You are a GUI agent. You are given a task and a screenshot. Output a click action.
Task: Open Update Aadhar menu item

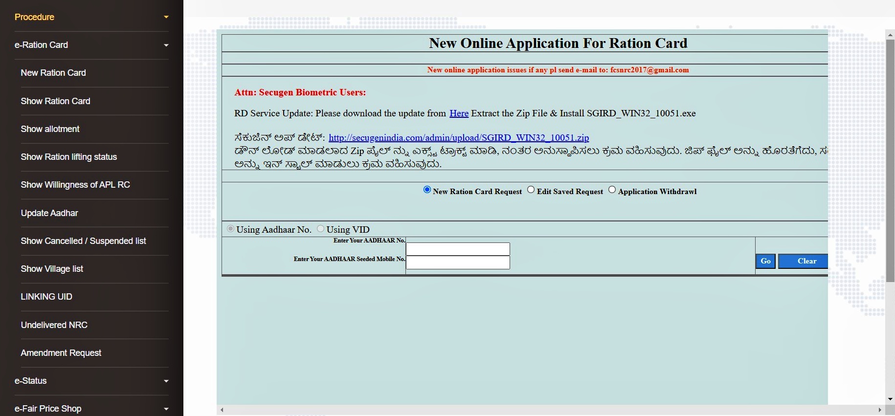point(49,213)
